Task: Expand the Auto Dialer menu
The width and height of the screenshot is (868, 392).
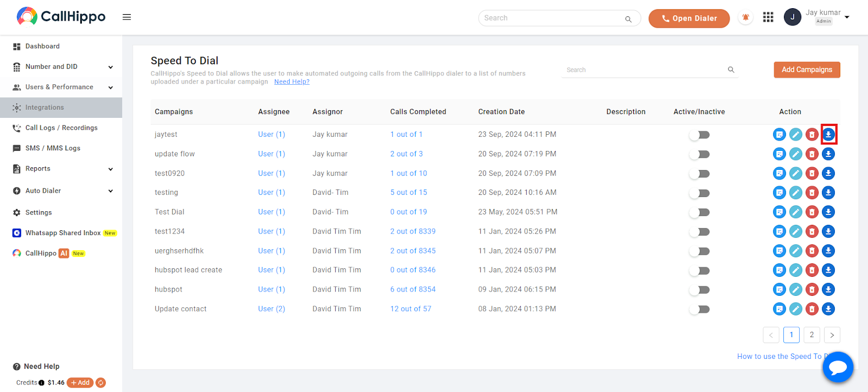Action: click(x=61, y=191)
